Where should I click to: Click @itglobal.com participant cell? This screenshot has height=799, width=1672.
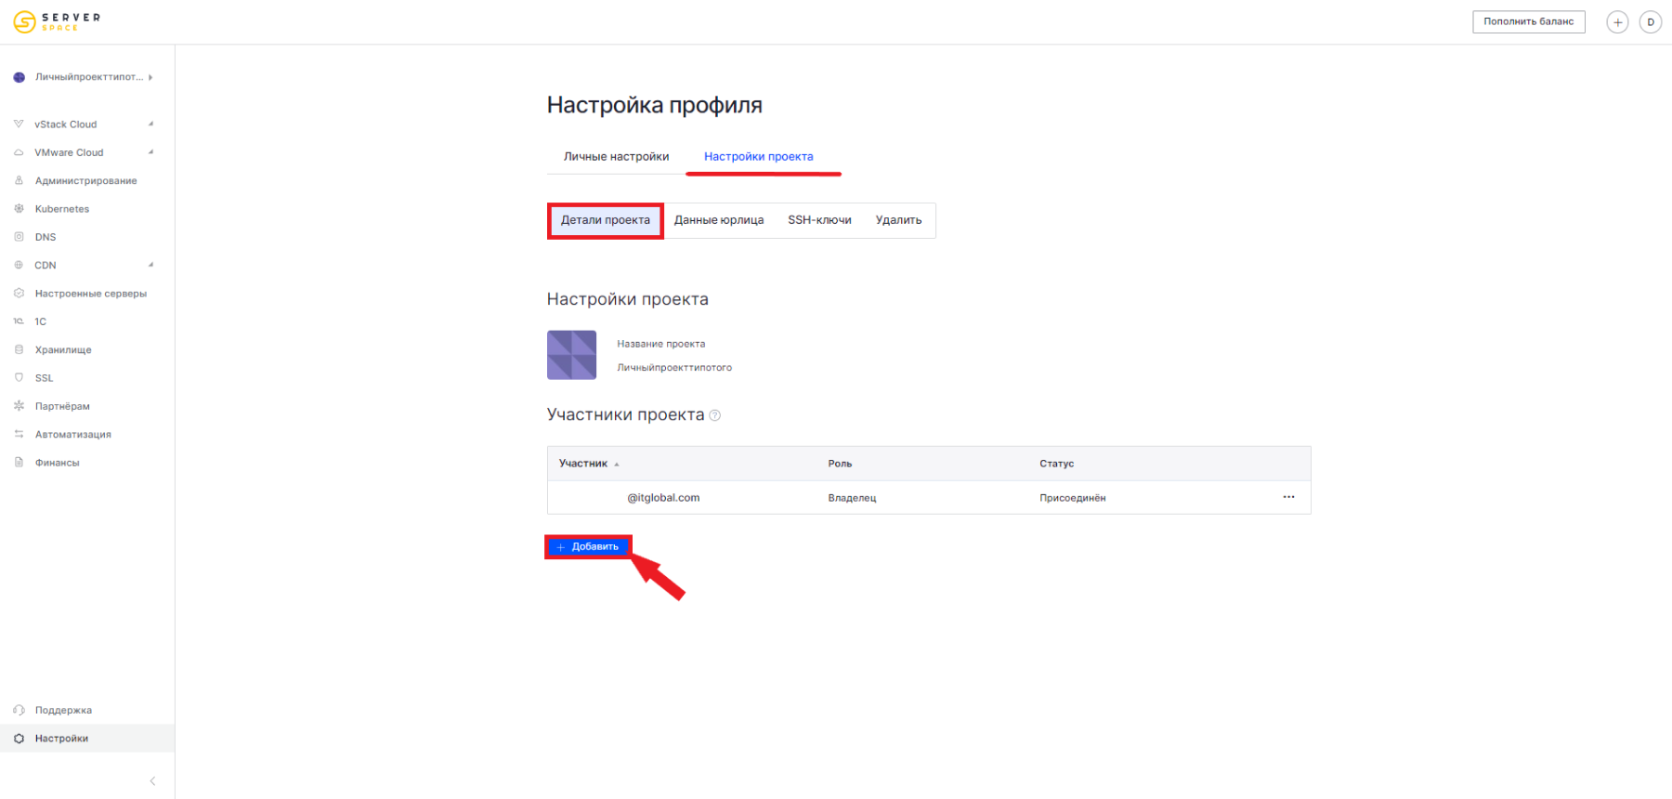[663, 498]
